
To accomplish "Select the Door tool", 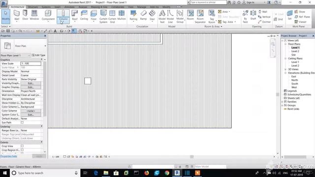I will pos(25,15).
